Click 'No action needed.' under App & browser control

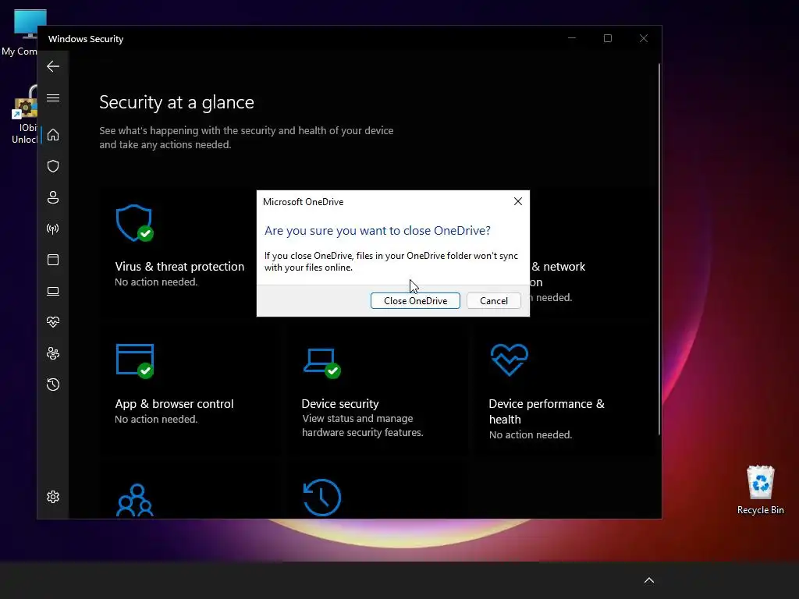(156, 419)
